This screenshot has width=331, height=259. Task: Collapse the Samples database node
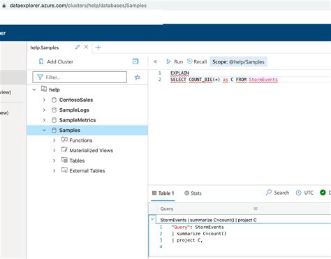pos(44,130)
